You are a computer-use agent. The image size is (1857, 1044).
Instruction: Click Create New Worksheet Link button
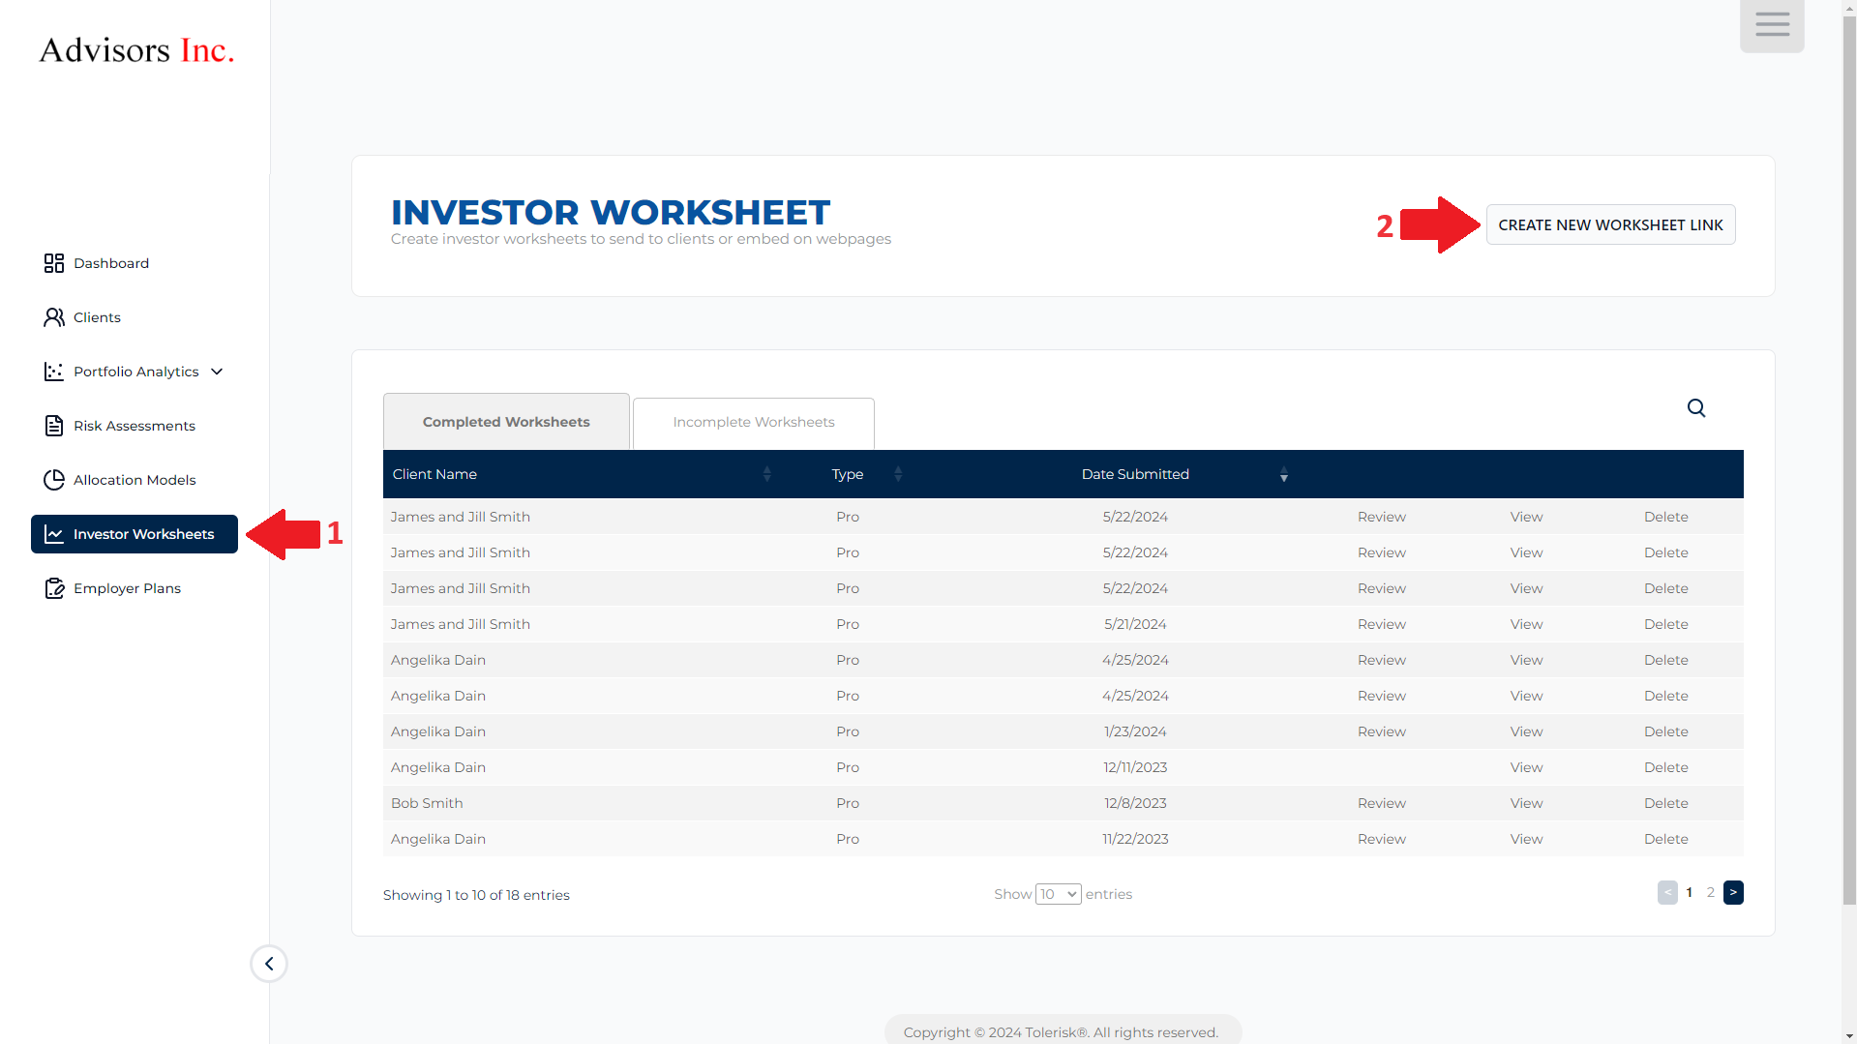[1610, 224]
